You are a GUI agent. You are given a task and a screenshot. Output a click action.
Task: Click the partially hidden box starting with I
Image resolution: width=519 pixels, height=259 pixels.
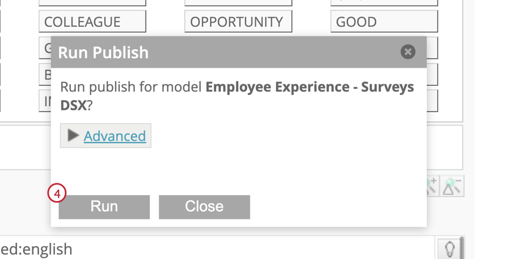pyautogui.click(x=45, y=101)
